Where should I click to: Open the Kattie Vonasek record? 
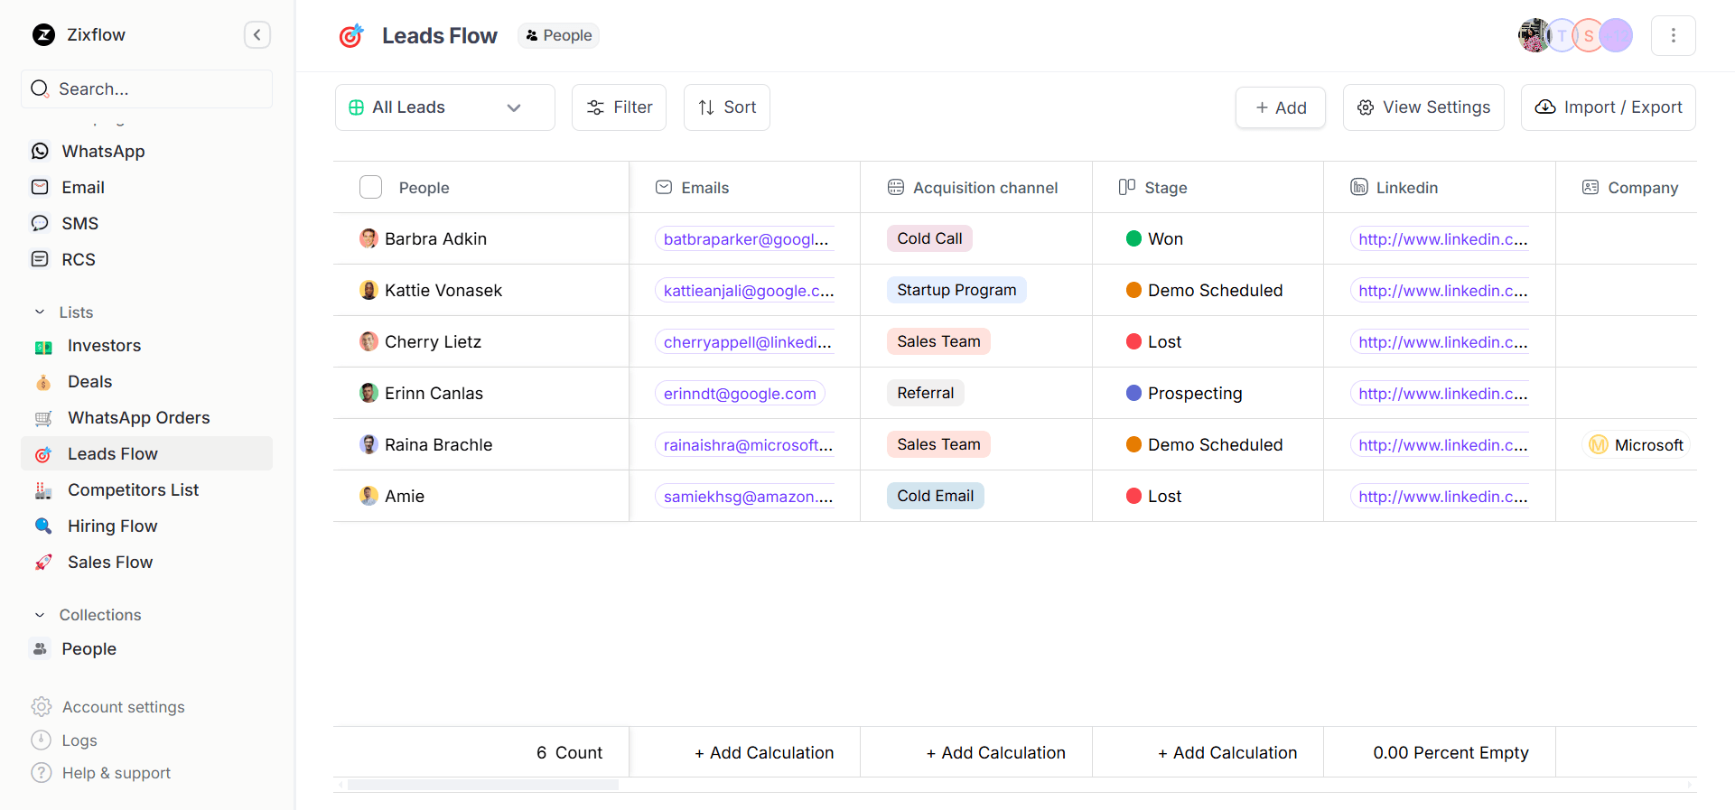(443, 290)
